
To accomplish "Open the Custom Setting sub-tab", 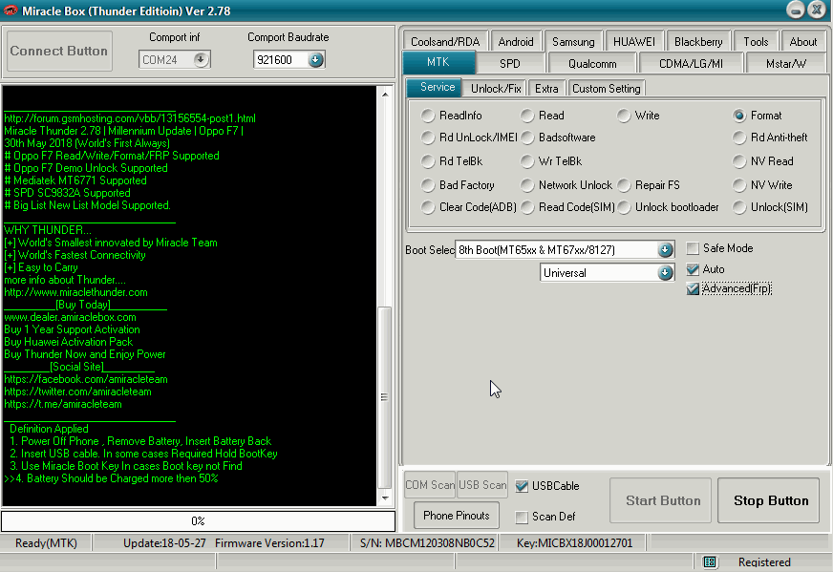I will [x=607, y=89].
